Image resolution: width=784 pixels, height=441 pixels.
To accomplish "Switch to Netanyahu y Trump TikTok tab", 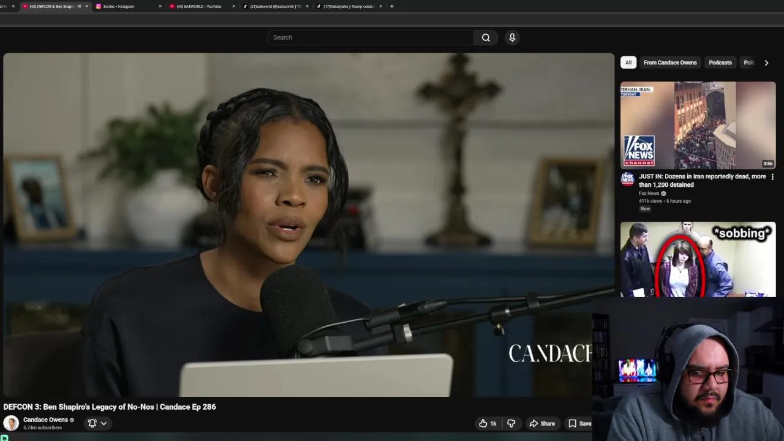I will (347, 6).
